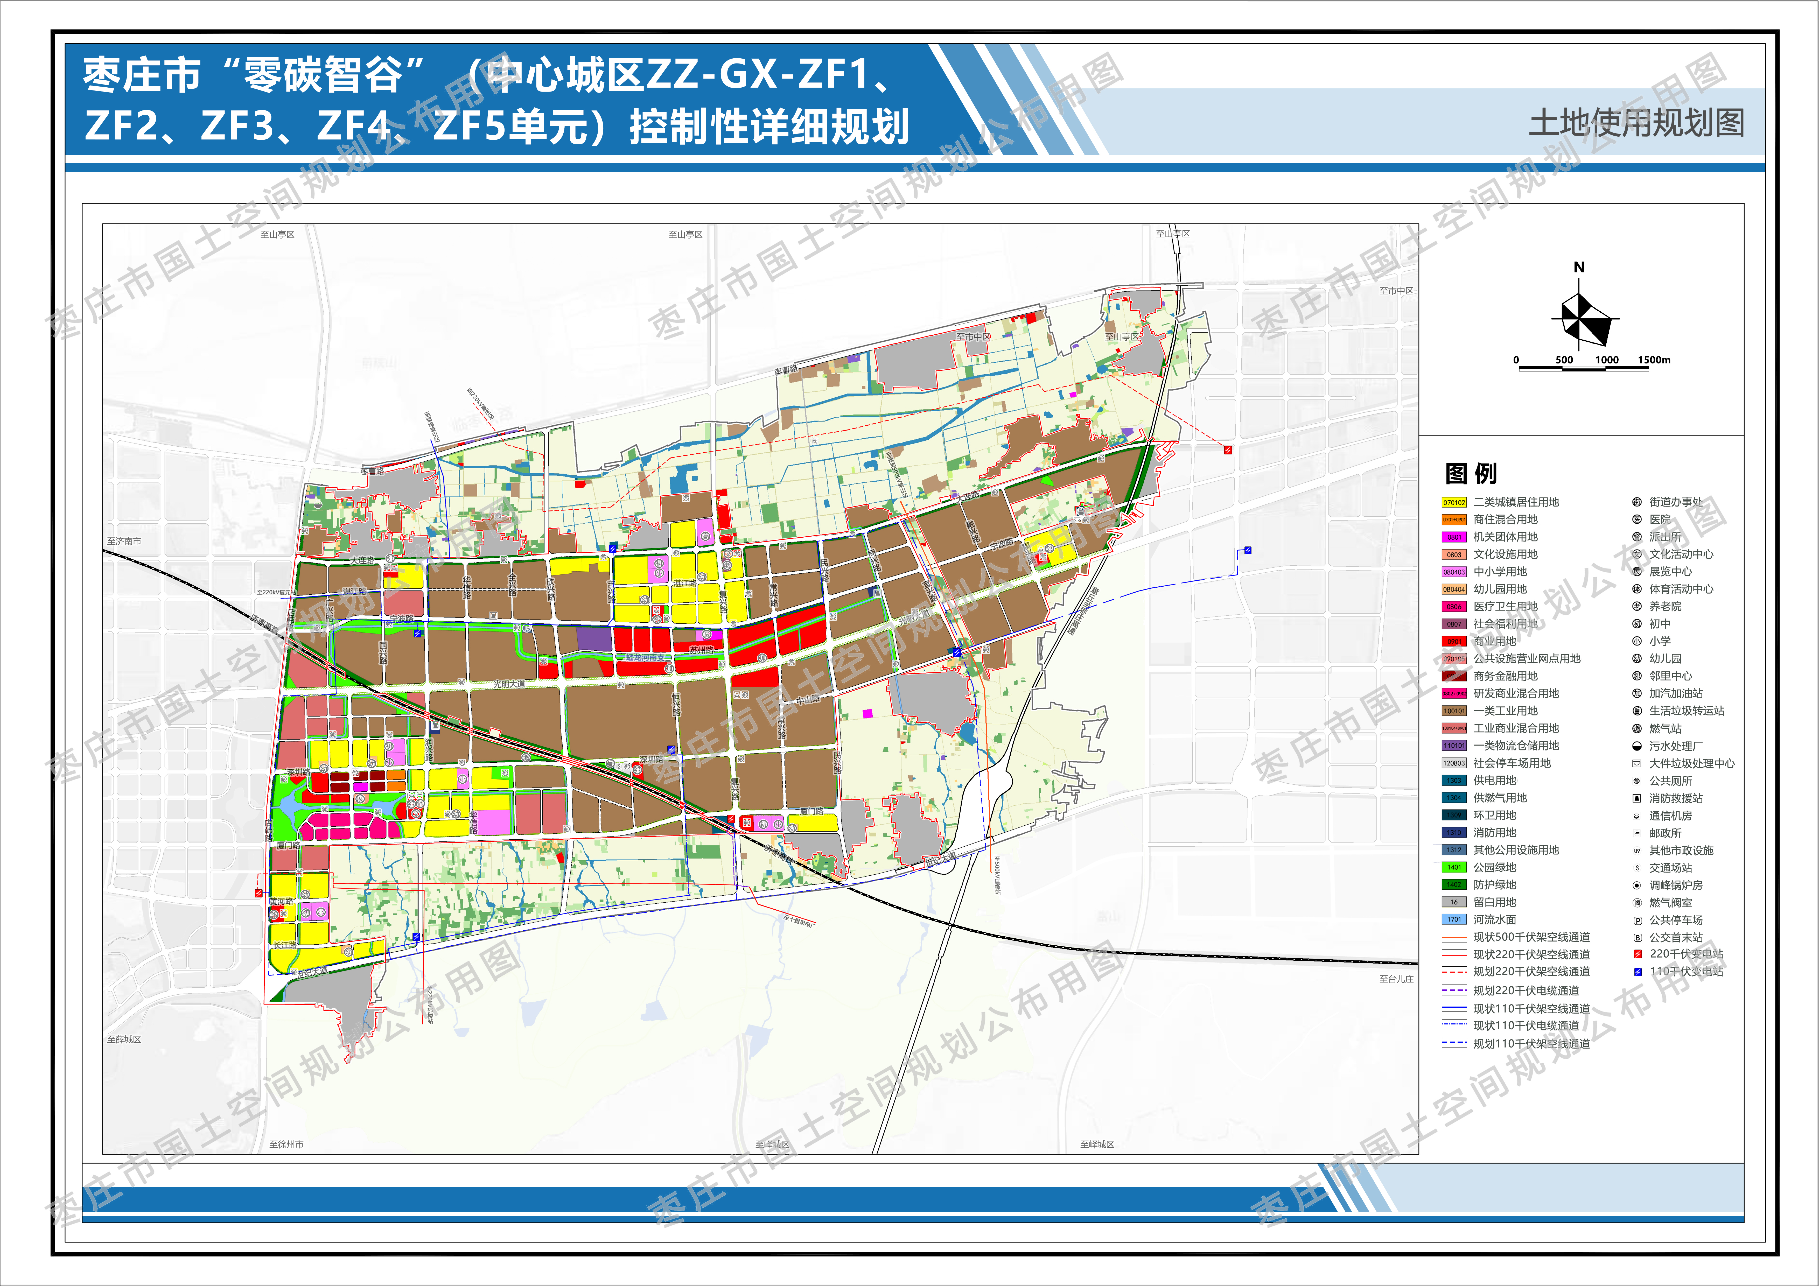Click the 至济南市 direction label on map
Screen dimensions: 1819x1286
point(124,541)
